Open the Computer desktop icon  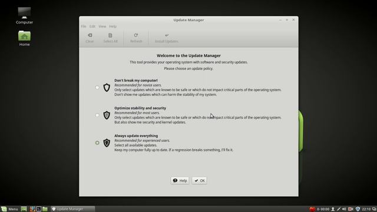tap(24, 16)
